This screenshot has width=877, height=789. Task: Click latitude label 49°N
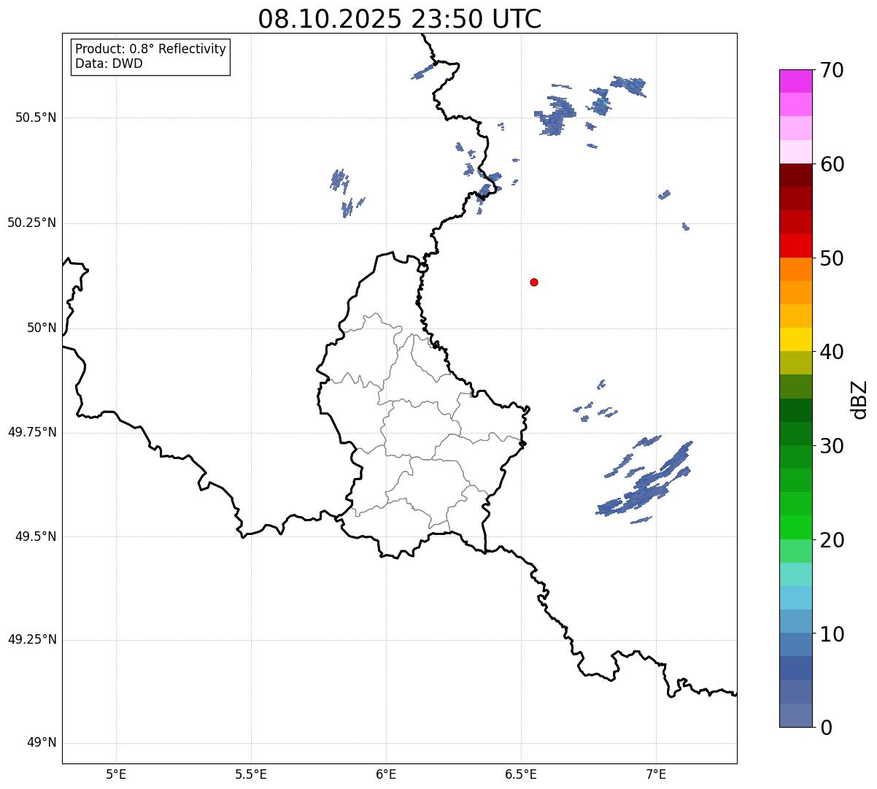[x=42, y=743]
